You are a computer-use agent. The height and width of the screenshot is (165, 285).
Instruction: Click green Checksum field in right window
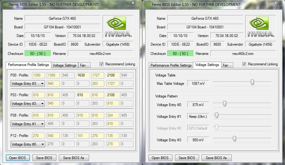[x=180, y=53]
